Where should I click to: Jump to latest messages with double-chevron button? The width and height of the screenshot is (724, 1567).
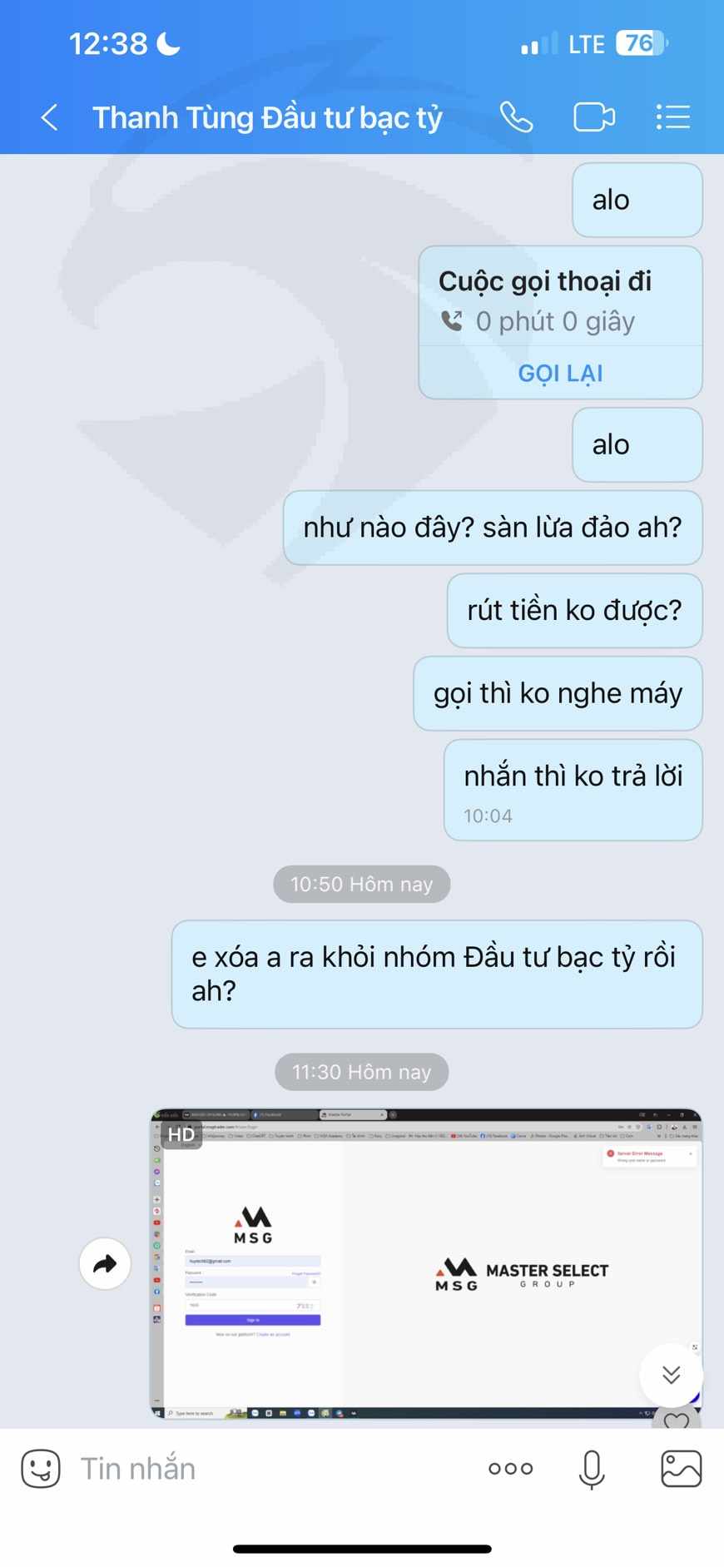[671, 1374]
